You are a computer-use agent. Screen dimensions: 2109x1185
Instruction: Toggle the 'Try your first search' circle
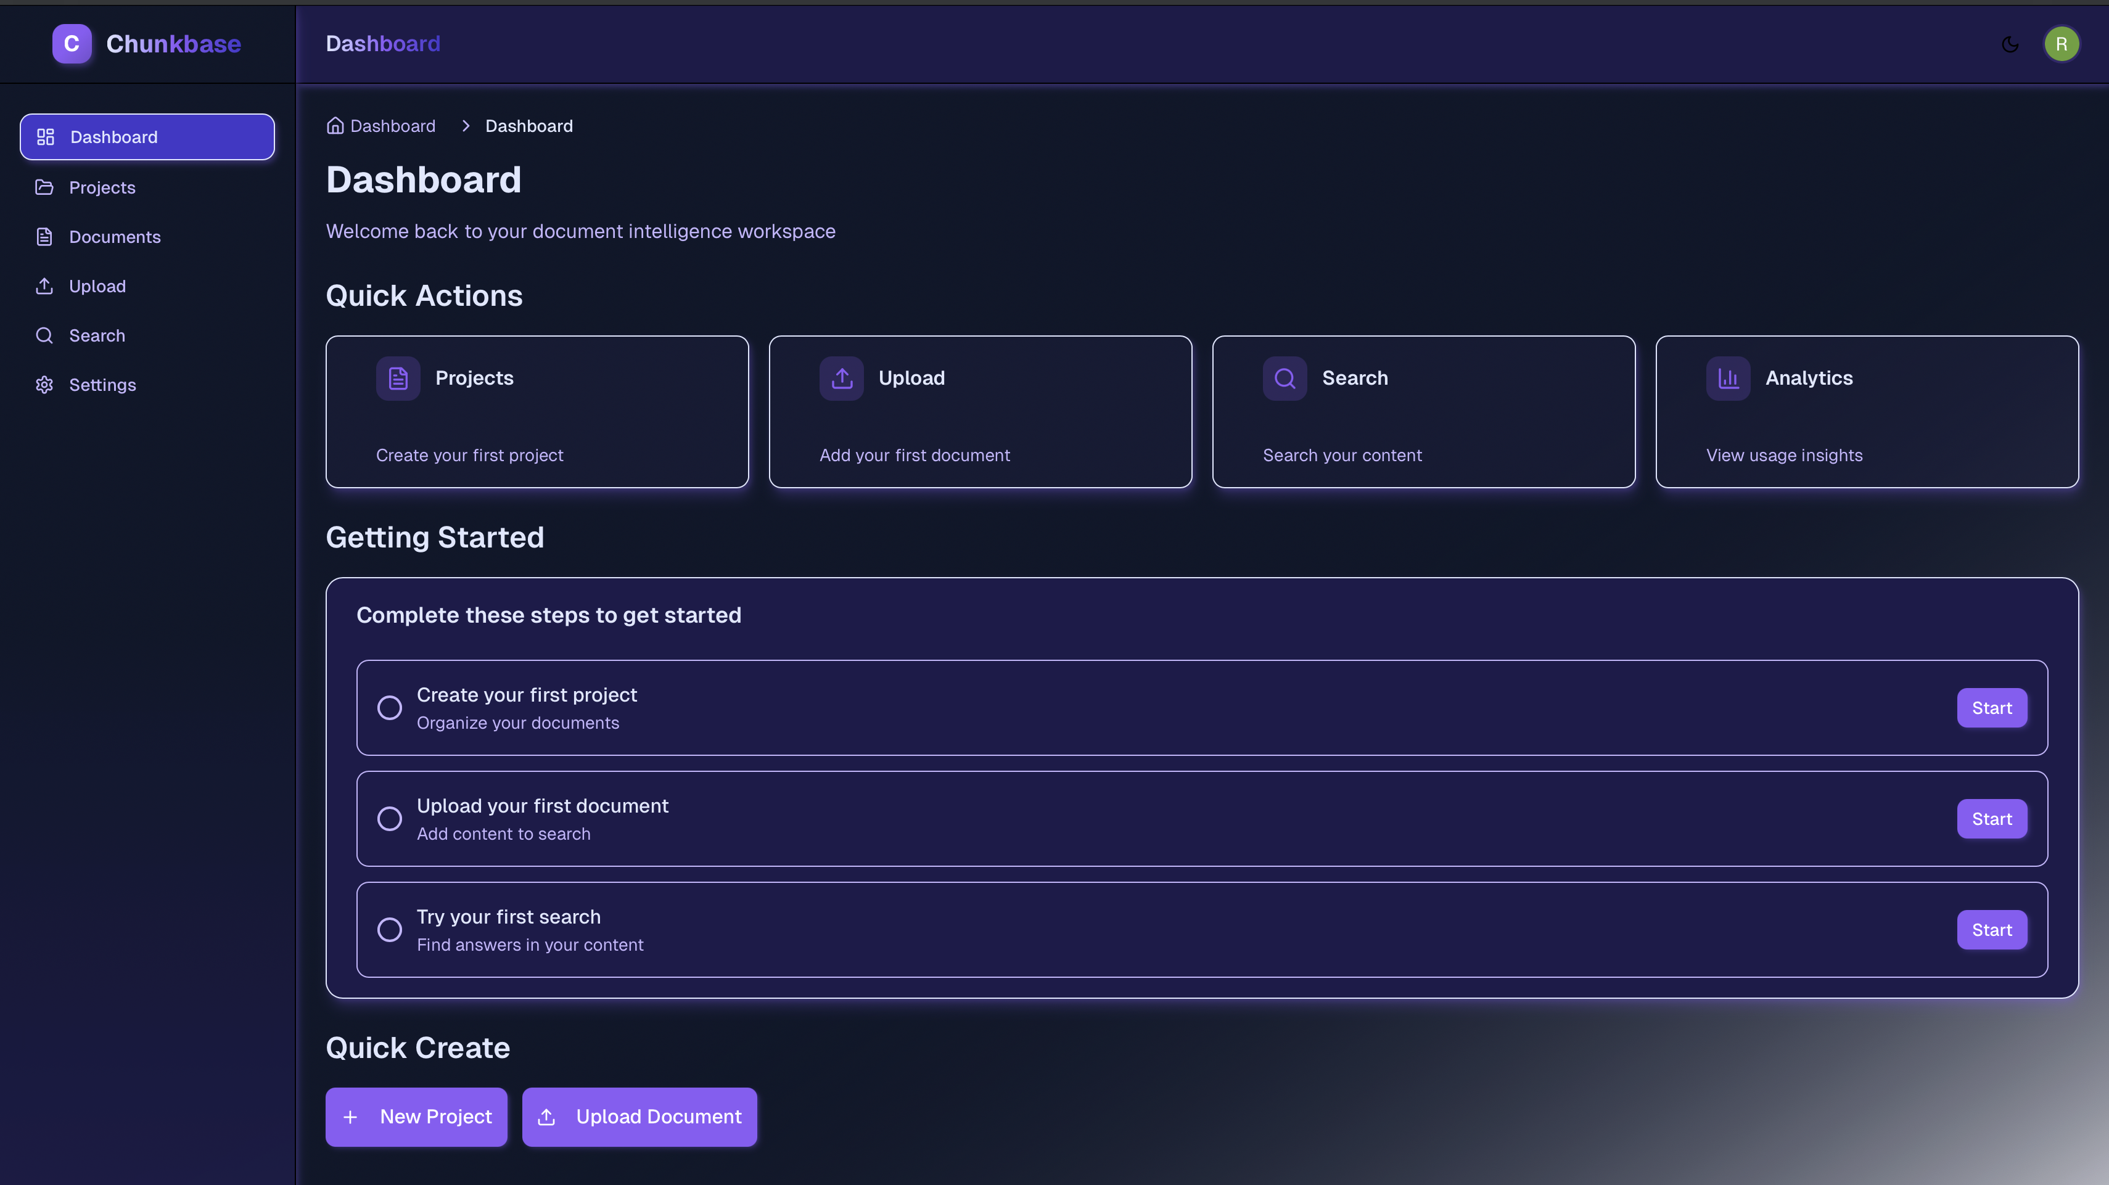click(390, 930)
